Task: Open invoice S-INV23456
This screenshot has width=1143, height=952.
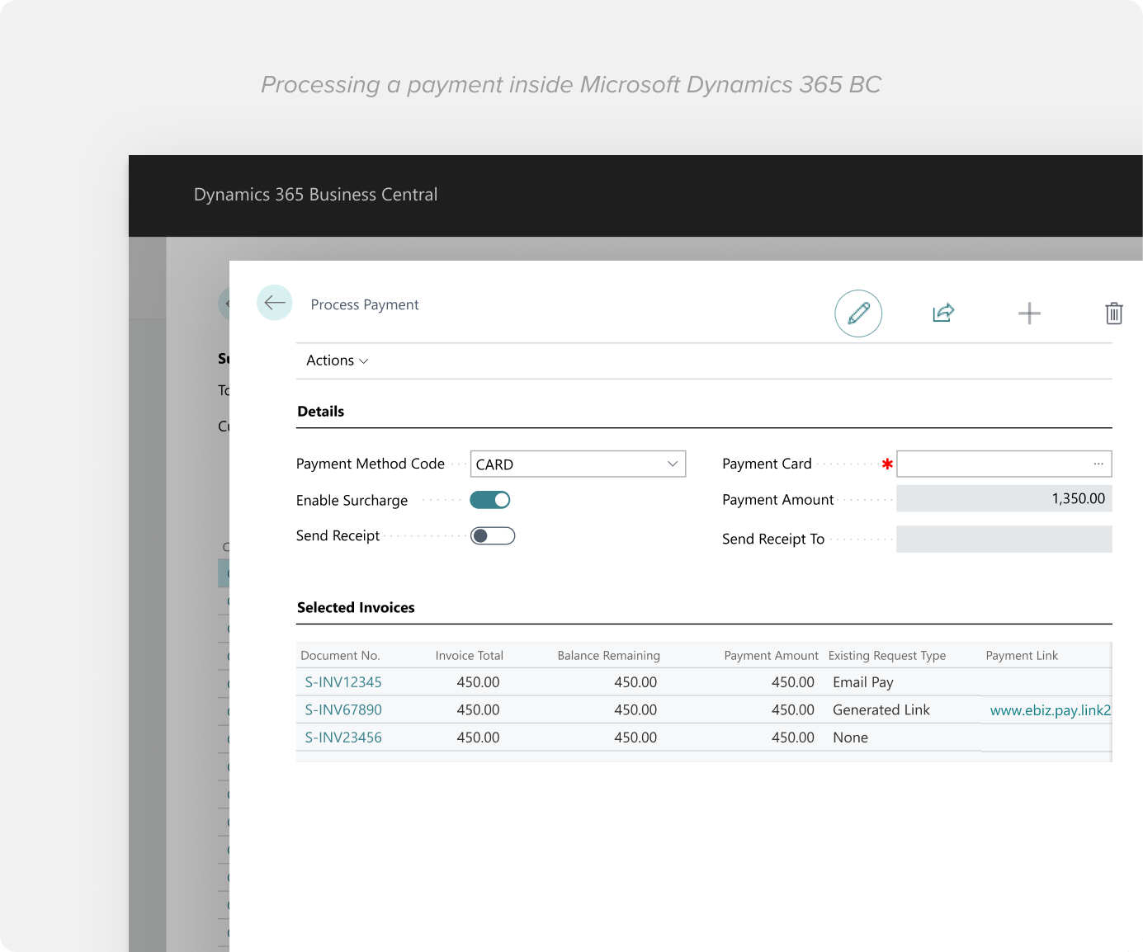Action: click(x=343, y=738)
